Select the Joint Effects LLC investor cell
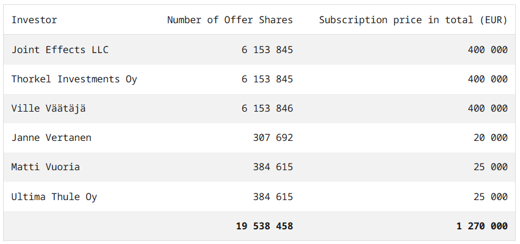Image resolution: width=520 pixels, height=244 pixels. 60,50
